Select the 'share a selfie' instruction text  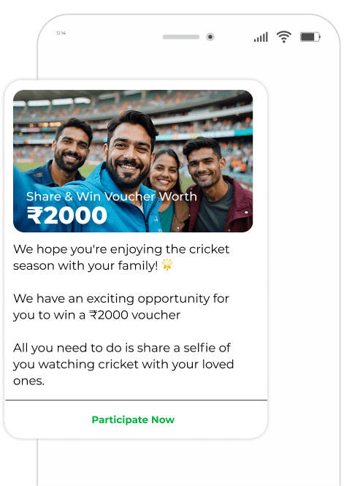[123, 364]
